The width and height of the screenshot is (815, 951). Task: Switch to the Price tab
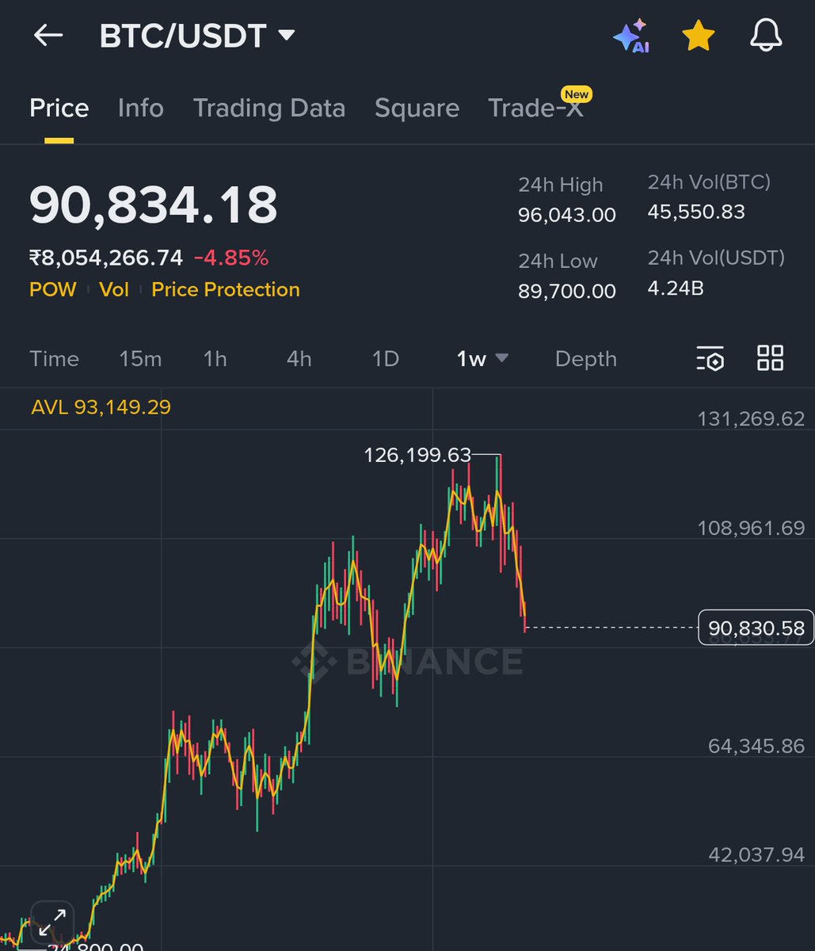pos(59,108)
